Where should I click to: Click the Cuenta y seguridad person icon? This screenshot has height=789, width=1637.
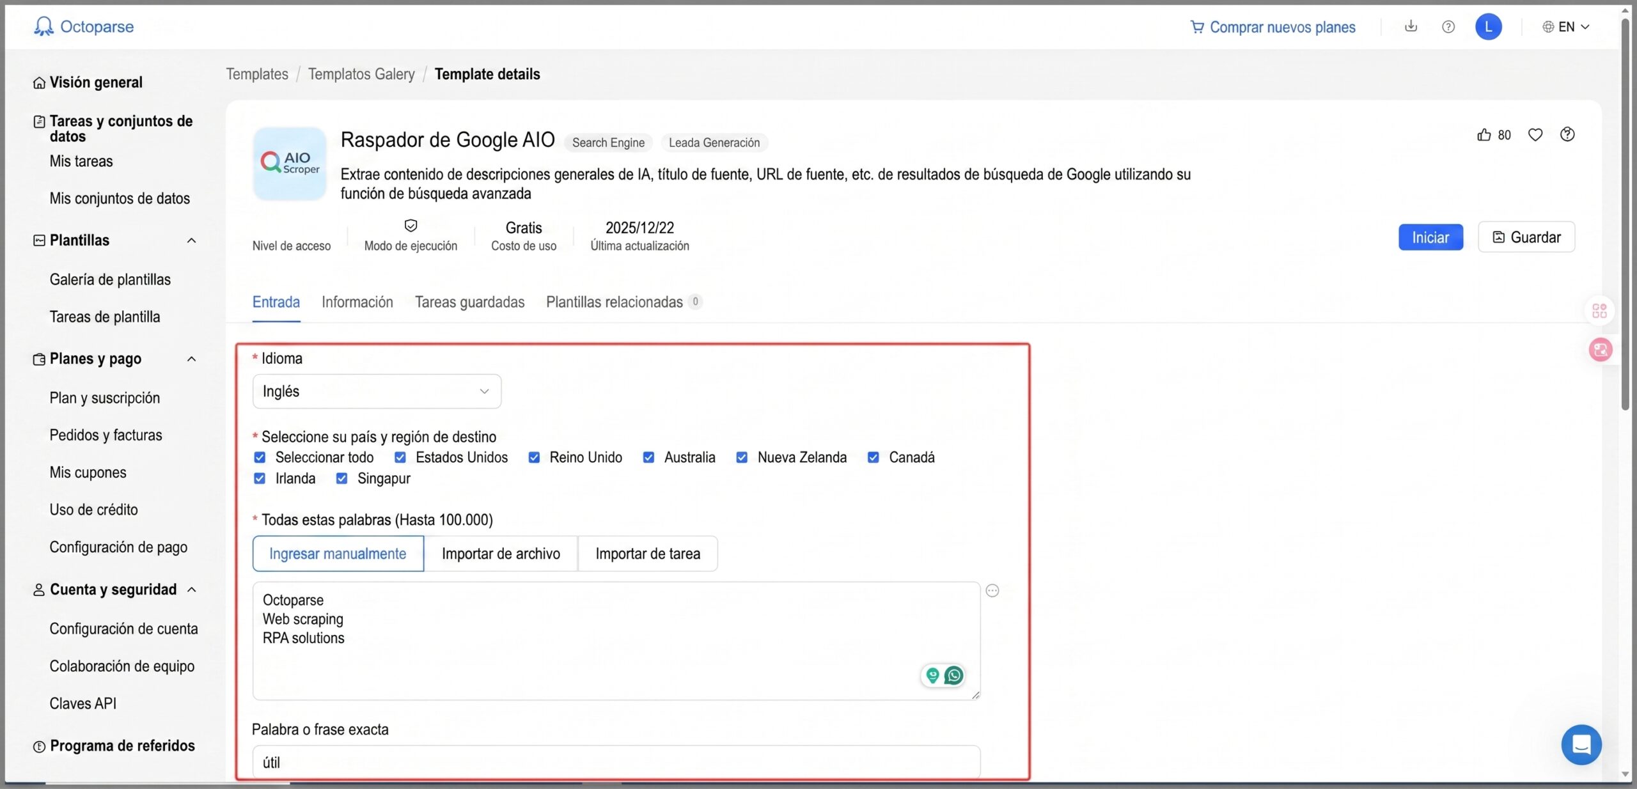[x=39, y=590]
